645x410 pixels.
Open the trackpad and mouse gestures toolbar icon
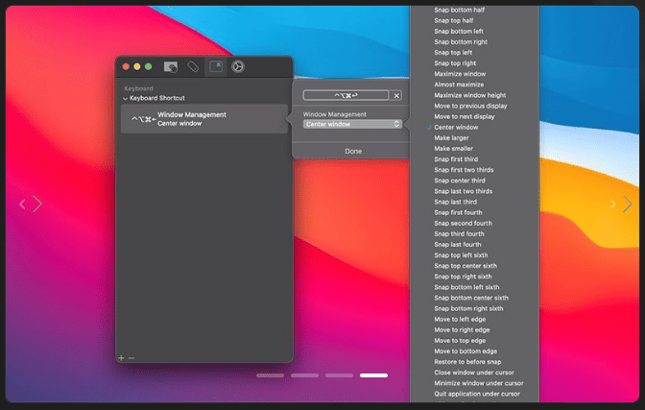click(x=171, y=66)
